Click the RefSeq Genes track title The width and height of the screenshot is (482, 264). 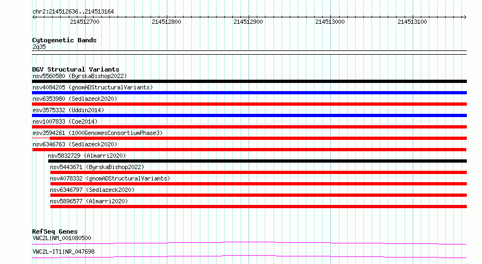point(55,231)
